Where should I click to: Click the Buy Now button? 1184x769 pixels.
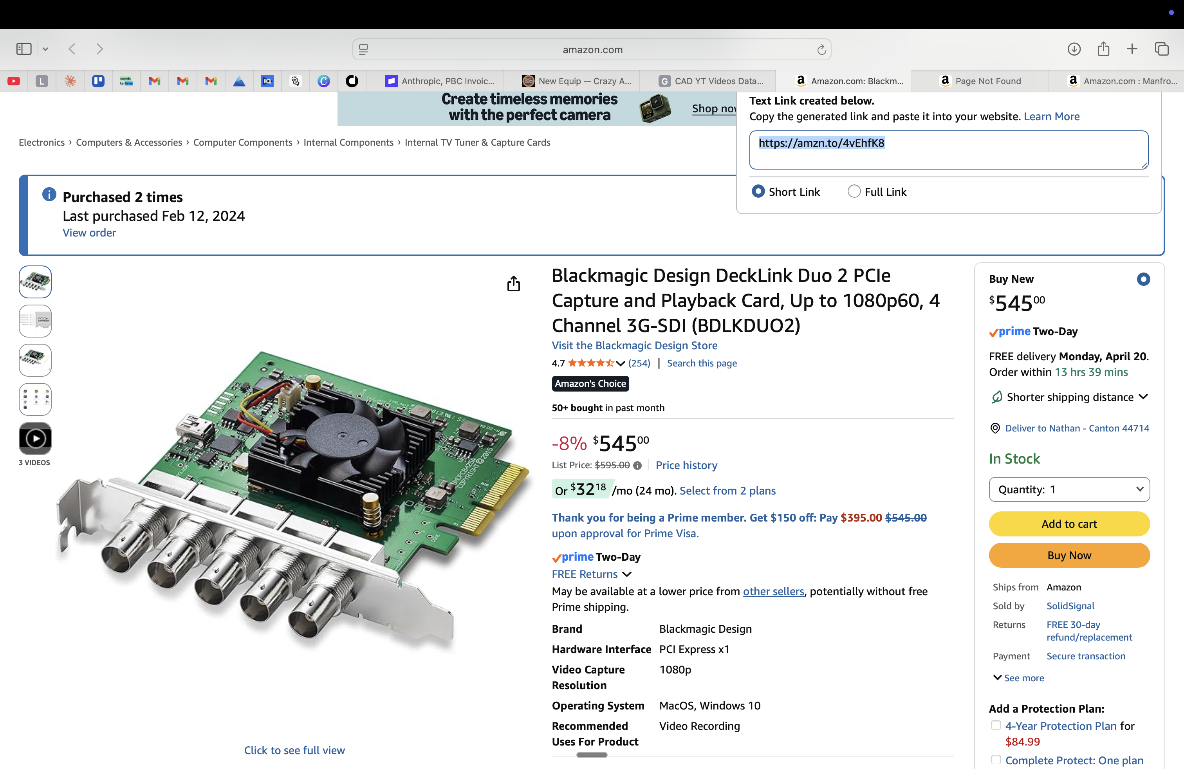(1069, 555)
